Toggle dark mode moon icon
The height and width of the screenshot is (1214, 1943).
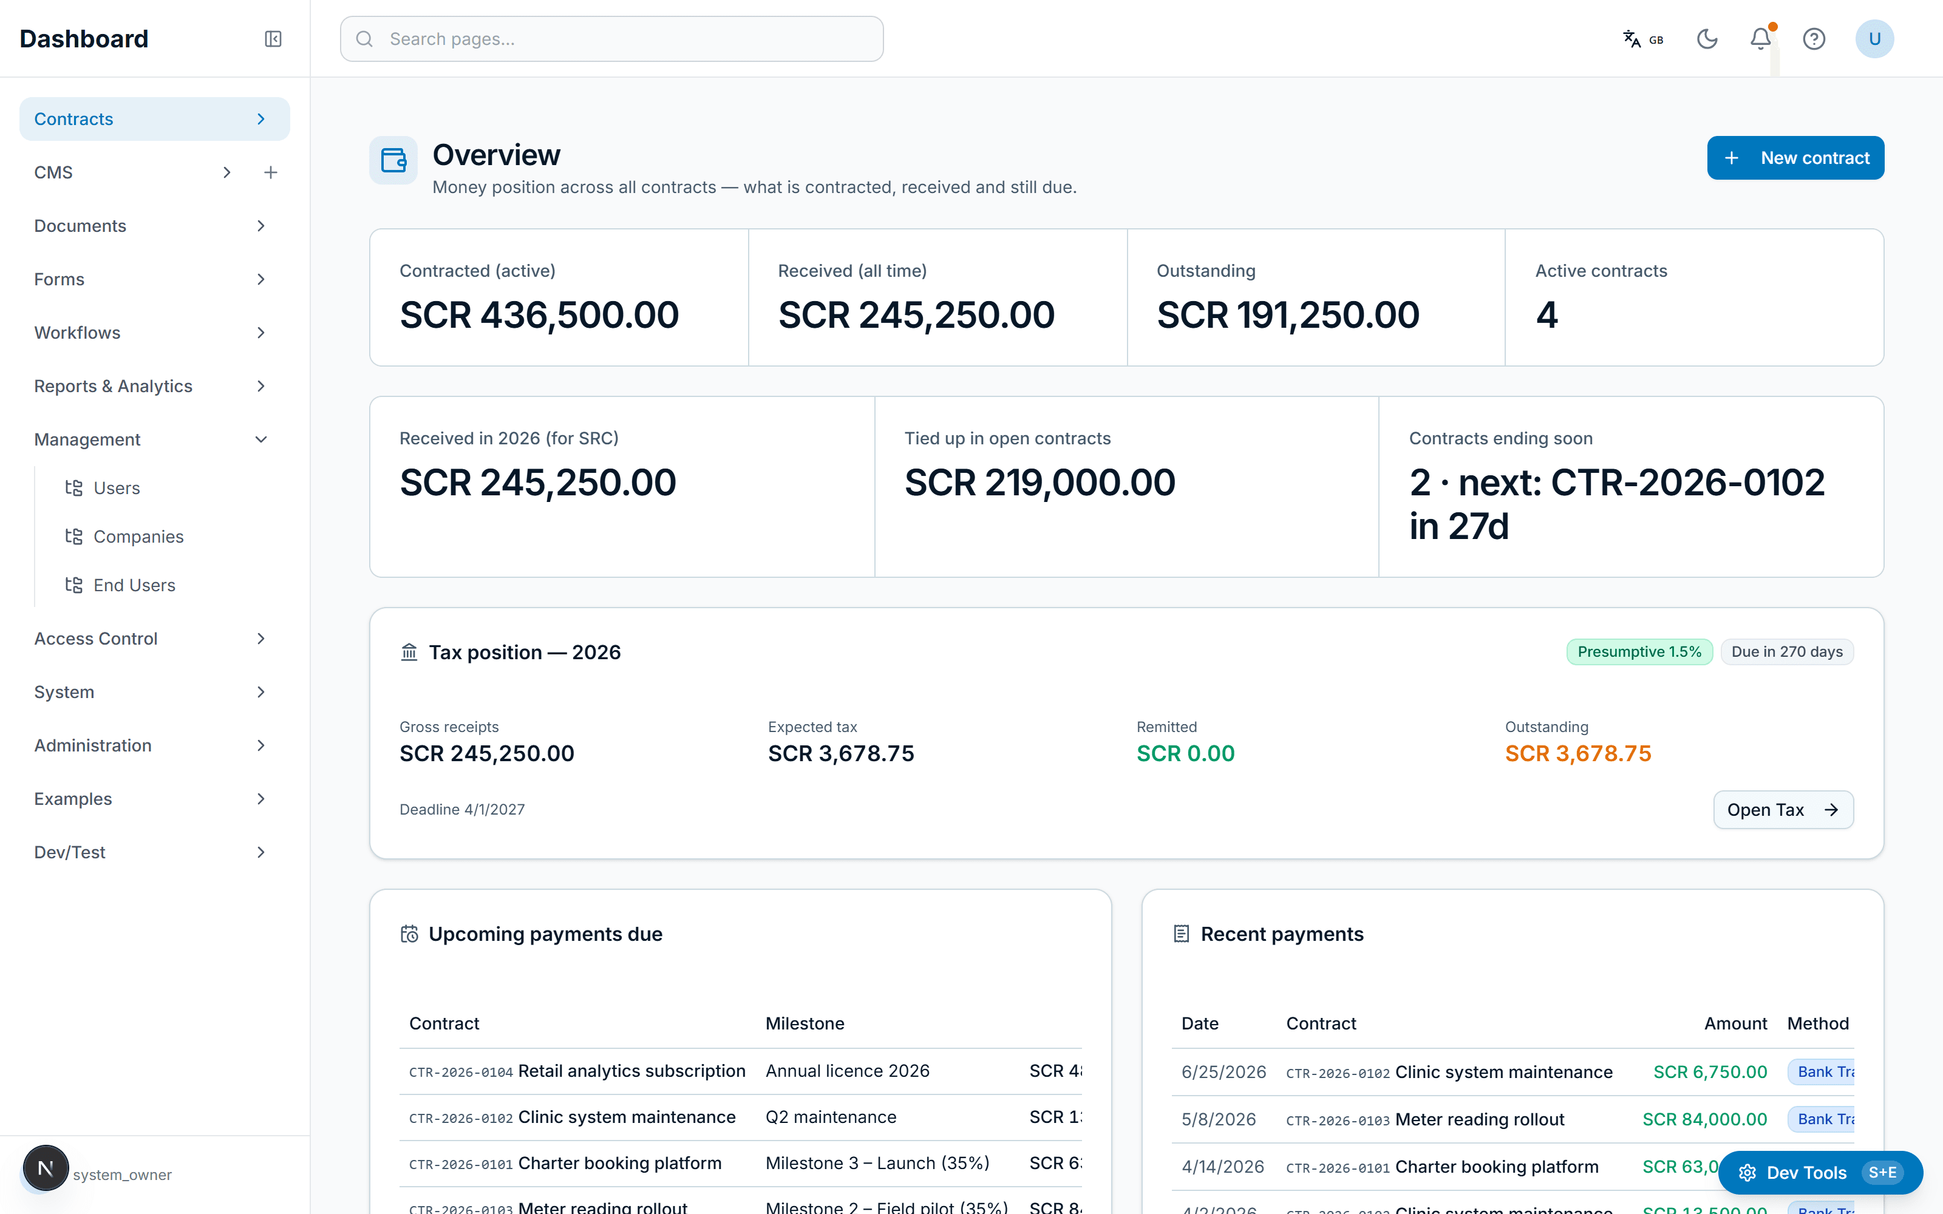(x=1707, y=38)
